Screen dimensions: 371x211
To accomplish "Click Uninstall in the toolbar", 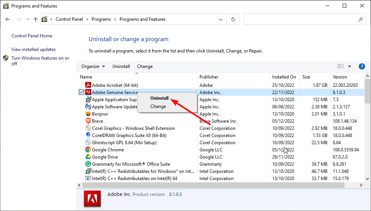I will pyautogui.click(x=121, y=66).
